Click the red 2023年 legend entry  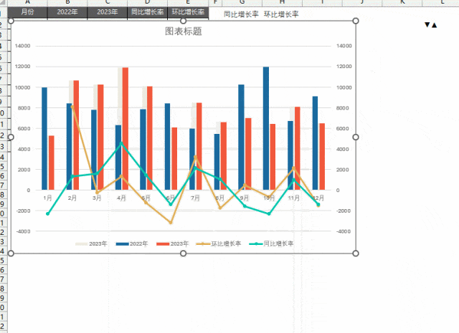tap(172, 243)
